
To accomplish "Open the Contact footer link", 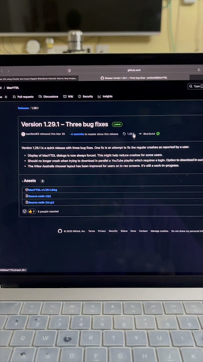I will (x=143, y=231).
